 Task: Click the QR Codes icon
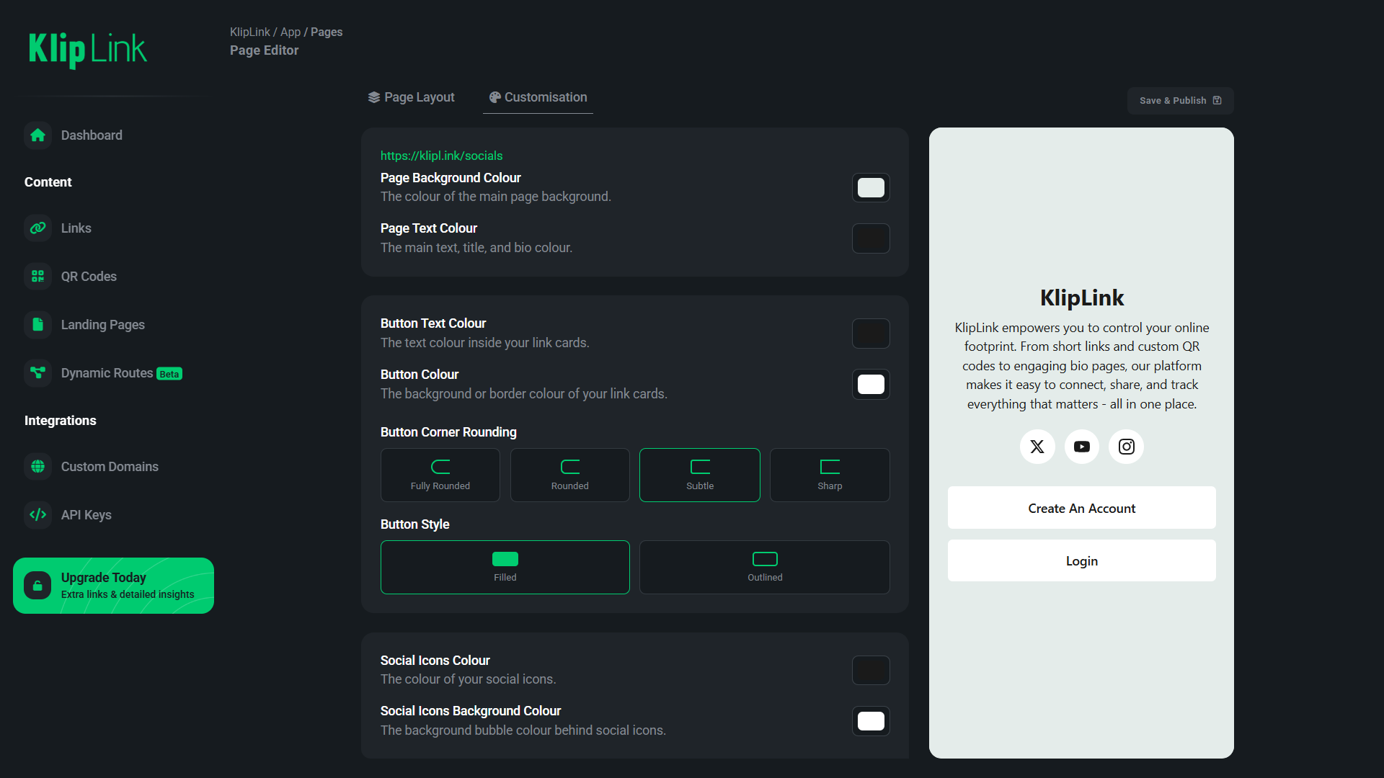click(x=37, y=277)
